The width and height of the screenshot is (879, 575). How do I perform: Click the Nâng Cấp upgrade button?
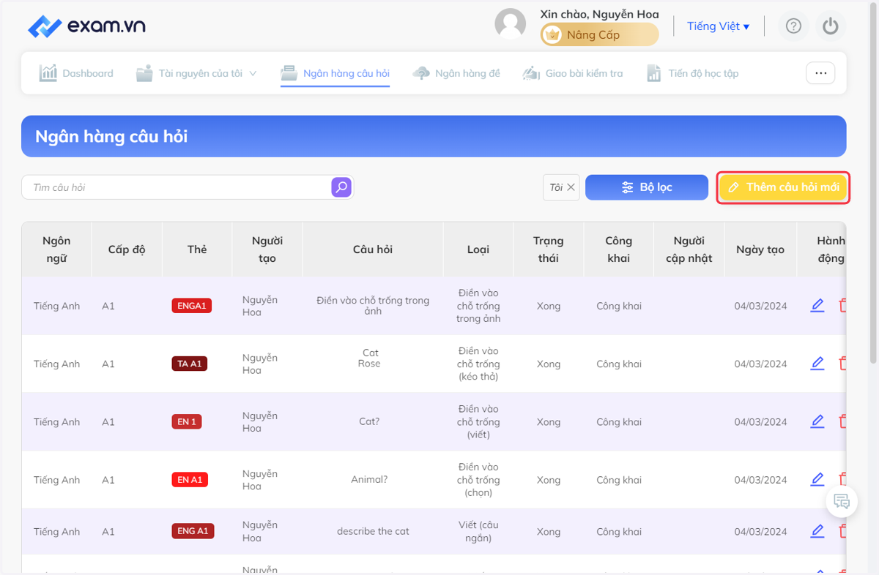tap(600, 34)
